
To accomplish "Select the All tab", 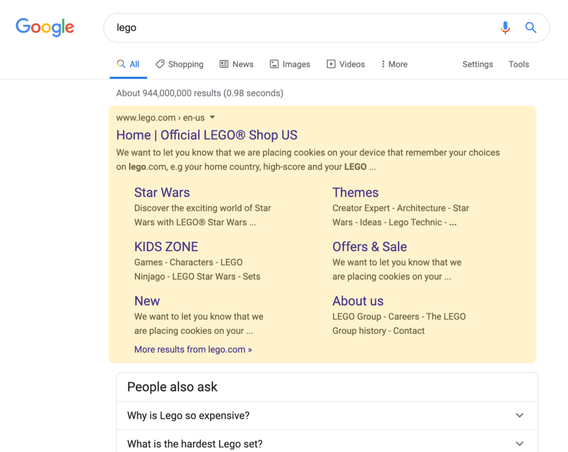I will coord(128,64).
